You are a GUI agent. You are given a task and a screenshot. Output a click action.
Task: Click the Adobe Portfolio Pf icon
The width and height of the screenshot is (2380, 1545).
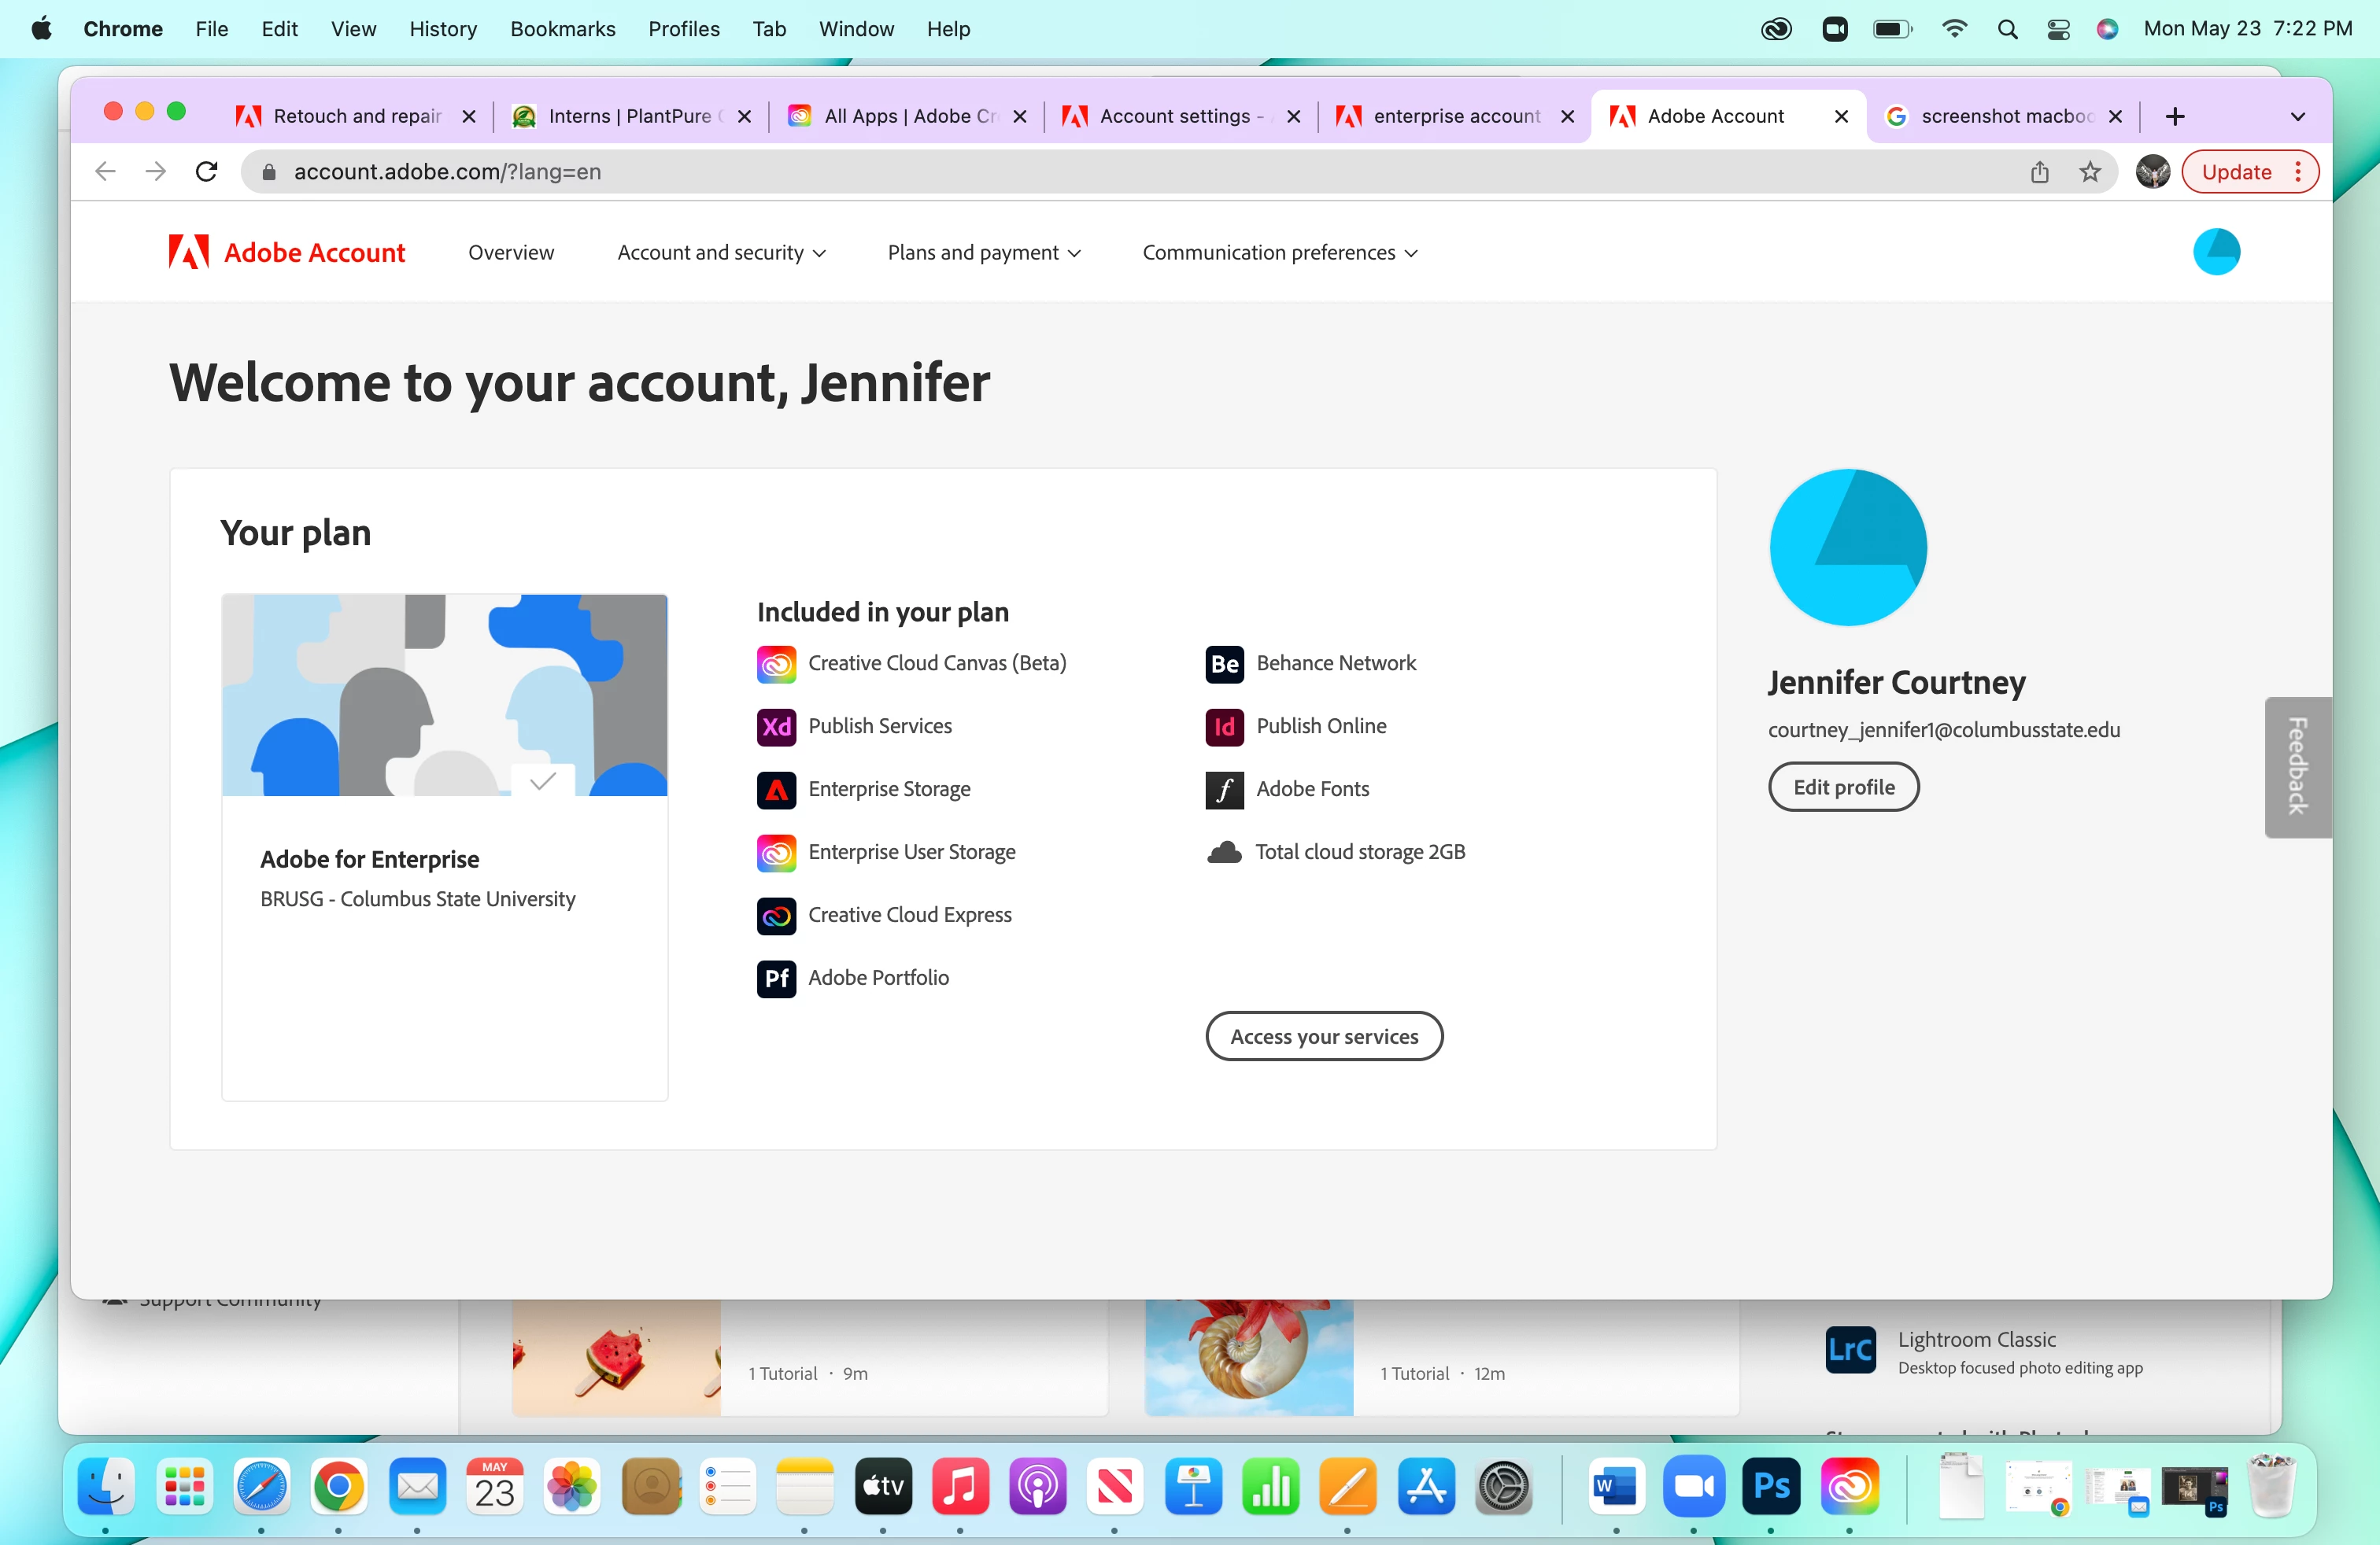coord(776,977)
